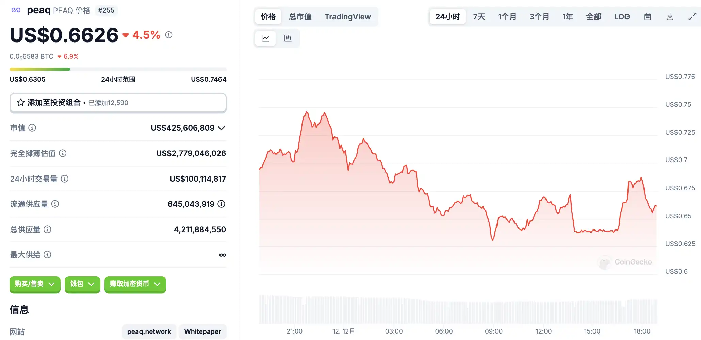Open the 赚取加密货币 dropdown
The width and height of the screenshot is (701, 340).
(x=135, y=284)
